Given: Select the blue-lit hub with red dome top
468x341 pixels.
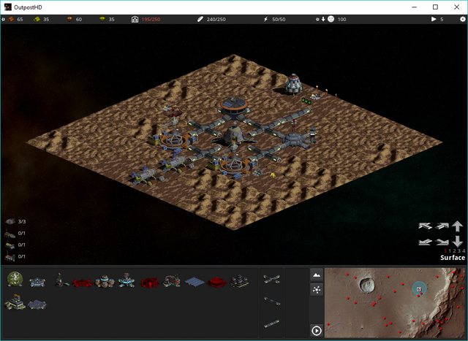Looking at the screenshot, I should pyautogui.click(x=127, y=280).
